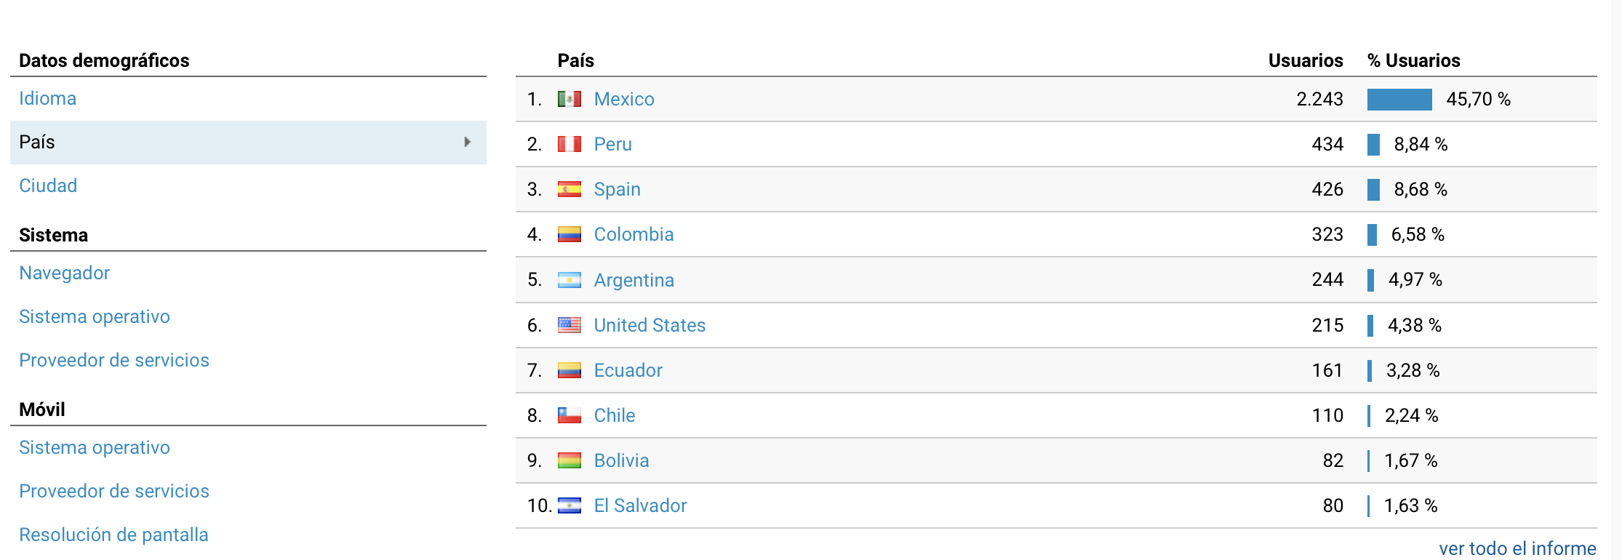Click the Peru flag icon
This screenshot has height=560, width=1622.
569,144
